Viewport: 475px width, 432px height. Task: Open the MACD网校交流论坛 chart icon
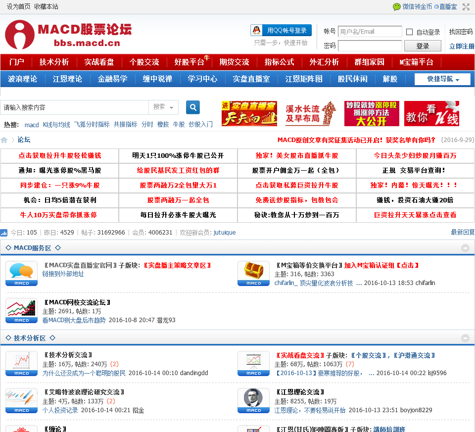21,311
